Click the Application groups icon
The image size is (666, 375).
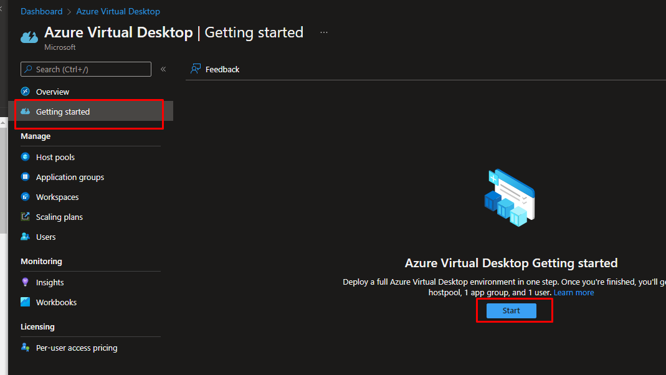[x=26, y=177]
